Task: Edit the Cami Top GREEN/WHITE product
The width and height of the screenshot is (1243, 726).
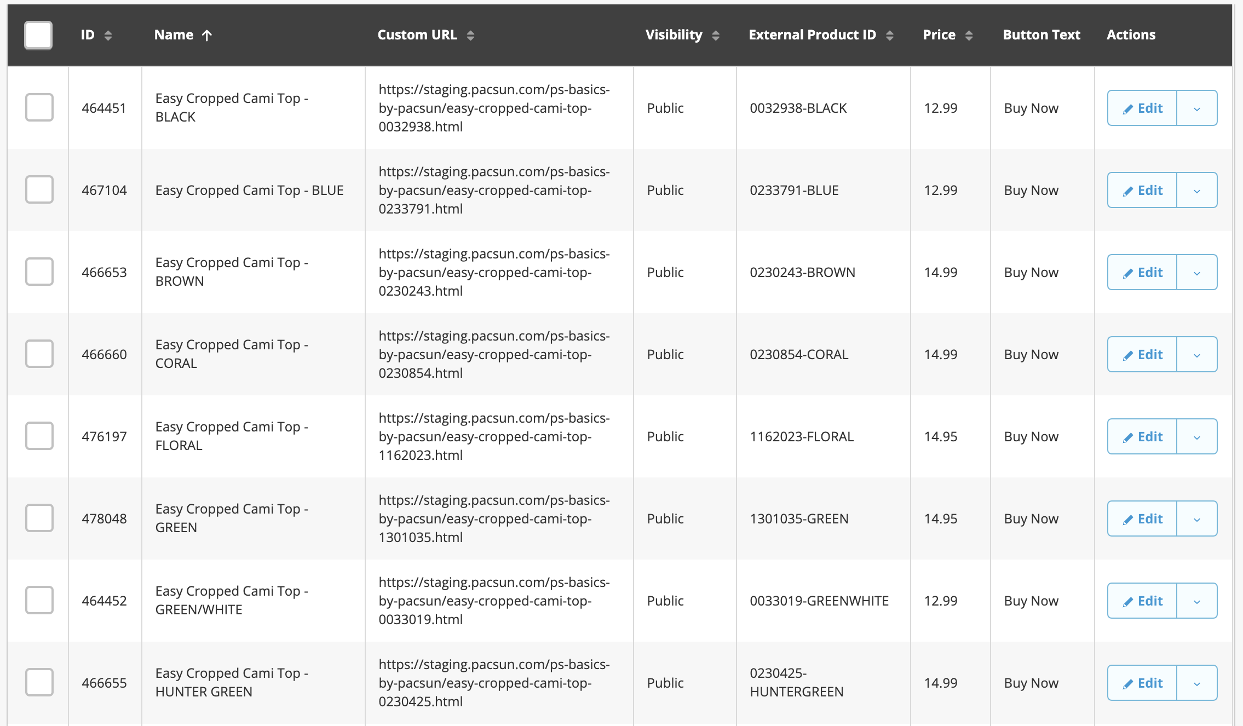Action: pyautogui.click(x=1142, y=601)
